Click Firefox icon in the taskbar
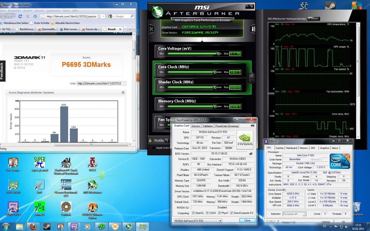 coord(33,226)
